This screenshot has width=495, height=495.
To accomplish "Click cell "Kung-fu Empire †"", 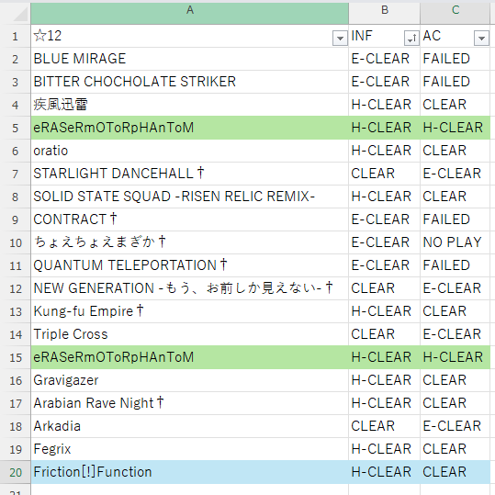I will tap(190, 311).
